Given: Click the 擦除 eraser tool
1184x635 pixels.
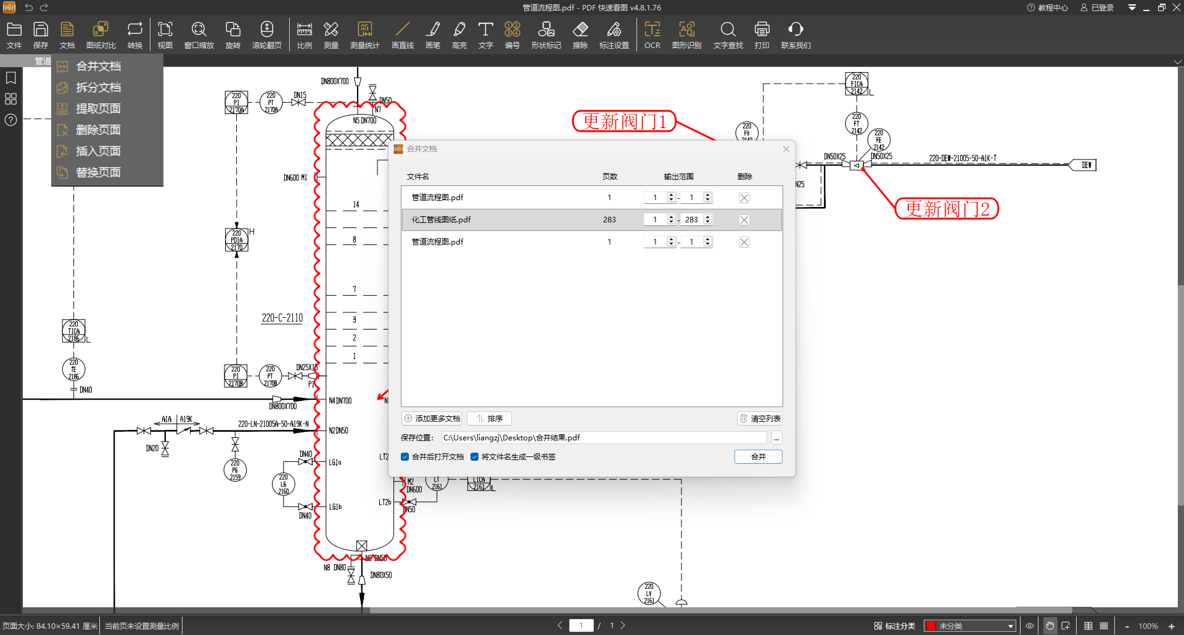Looking at the screenshot, I should click(580, 35).
